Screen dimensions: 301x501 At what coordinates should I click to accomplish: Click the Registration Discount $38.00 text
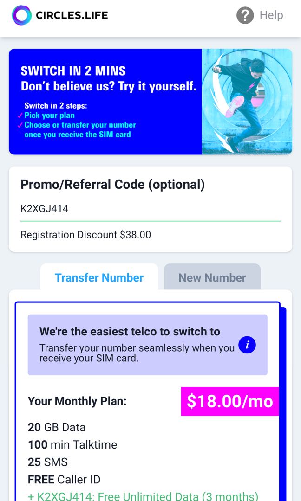click(85, 235)
